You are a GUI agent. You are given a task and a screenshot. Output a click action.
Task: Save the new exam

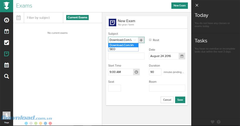pos(180,100)
